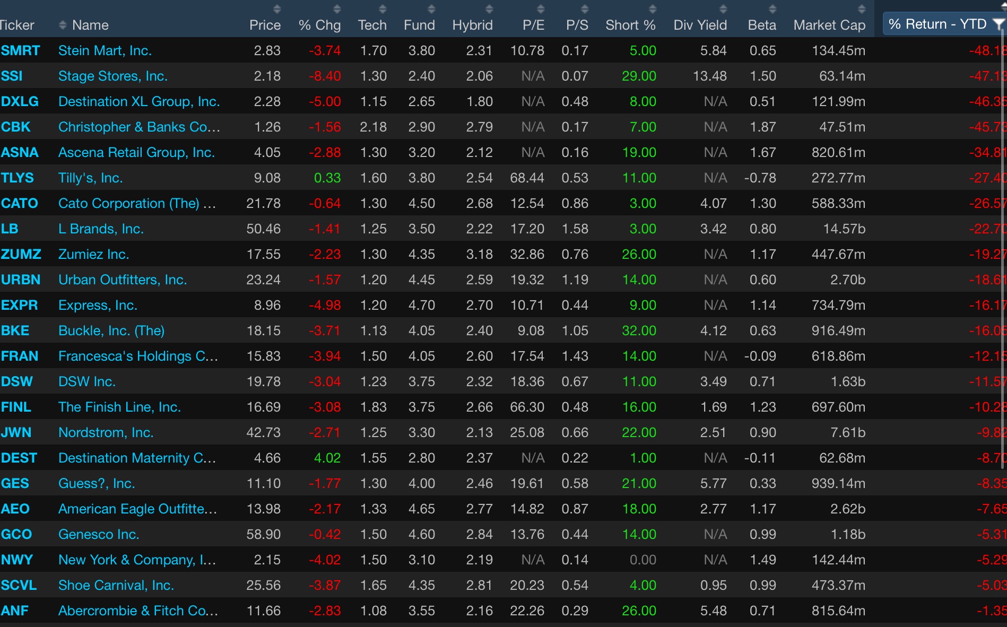Screen dimensions: 1007x627
Task: Select Stage Stores, Inc. company name
Action: [x=113, y=76]
